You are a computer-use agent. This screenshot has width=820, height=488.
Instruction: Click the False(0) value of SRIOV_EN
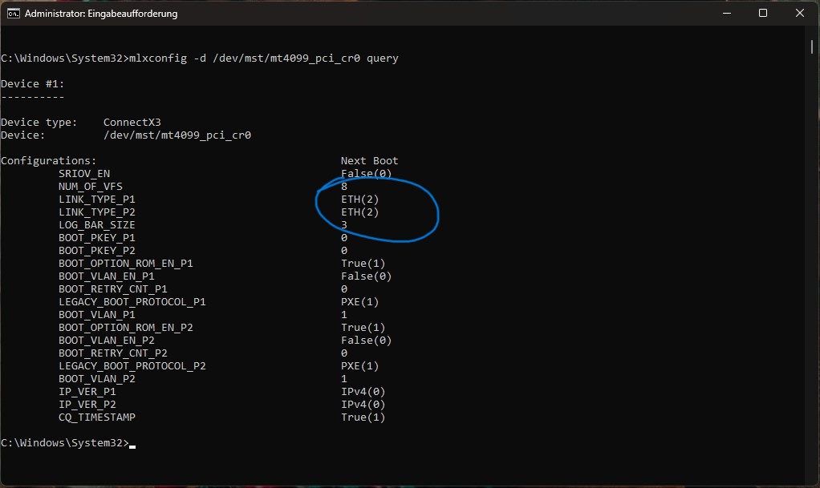tap(366, 173)
